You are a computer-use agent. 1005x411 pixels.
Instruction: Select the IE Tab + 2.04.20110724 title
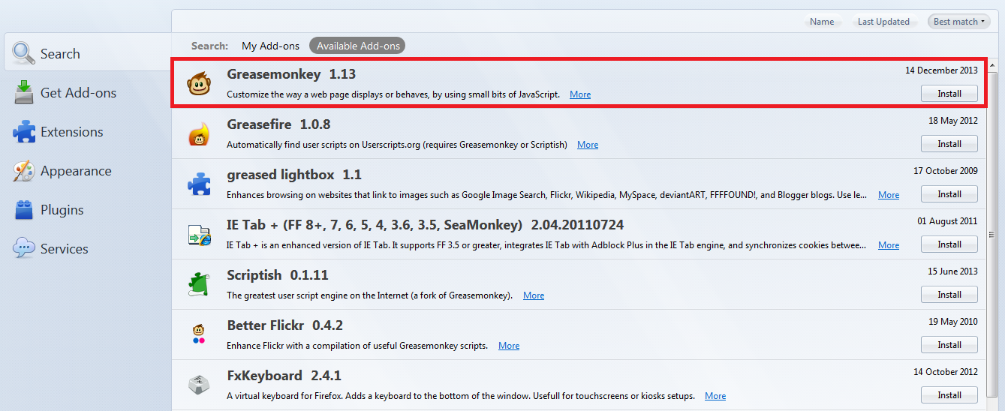pos(425,225)
